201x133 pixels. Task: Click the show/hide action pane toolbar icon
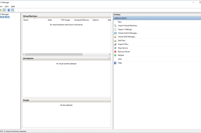click(x=12, y=10)
